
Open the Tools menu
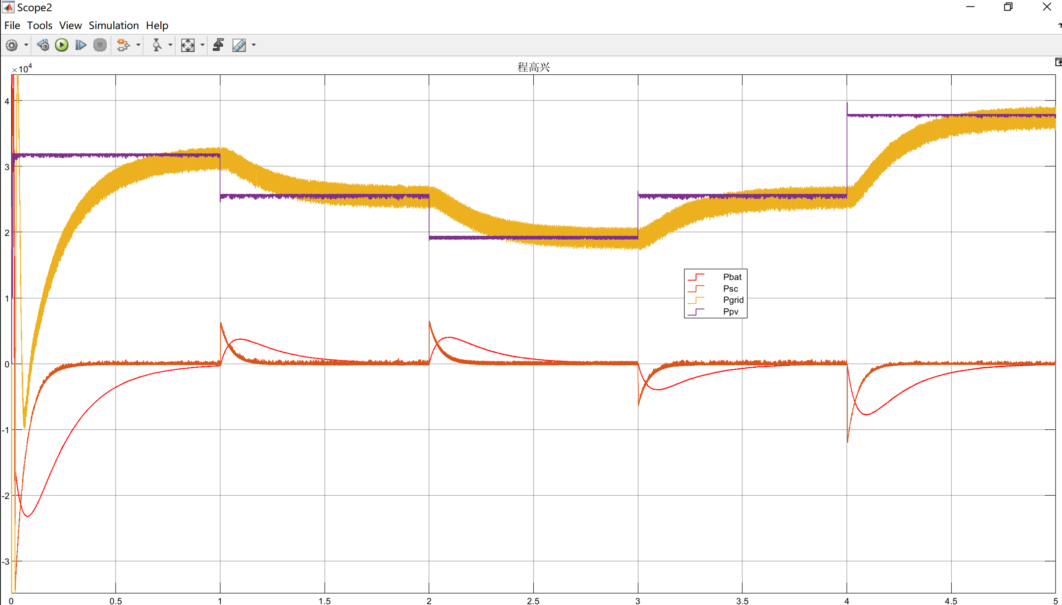[x=39, y=25]
